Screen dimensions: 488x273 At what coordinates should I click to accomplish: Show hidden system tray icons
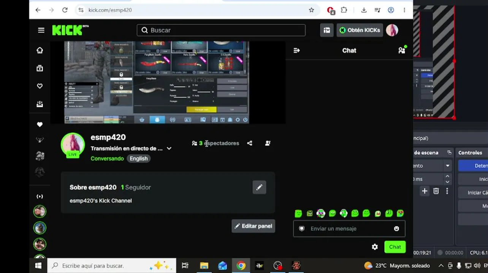[441, 265]
